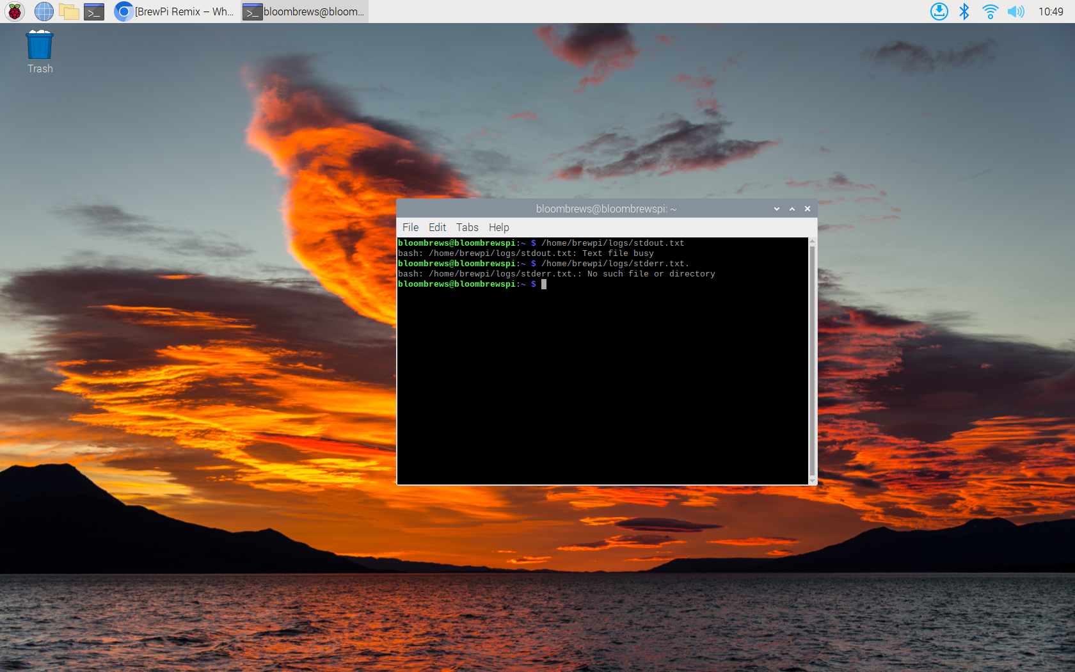Open the File Manager folder icon
The width and height of the screenshot is (1075, 672).
click(x=68, y=12)
